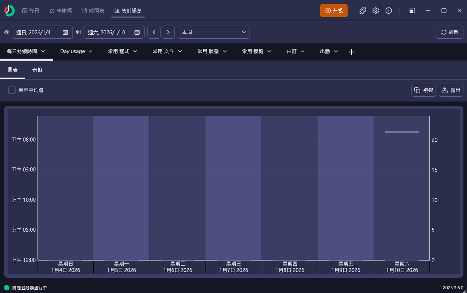The image size is (467, 293).
Task: Copy the chart using 複製
Action: pyautogui.click(x=424, y=90)
